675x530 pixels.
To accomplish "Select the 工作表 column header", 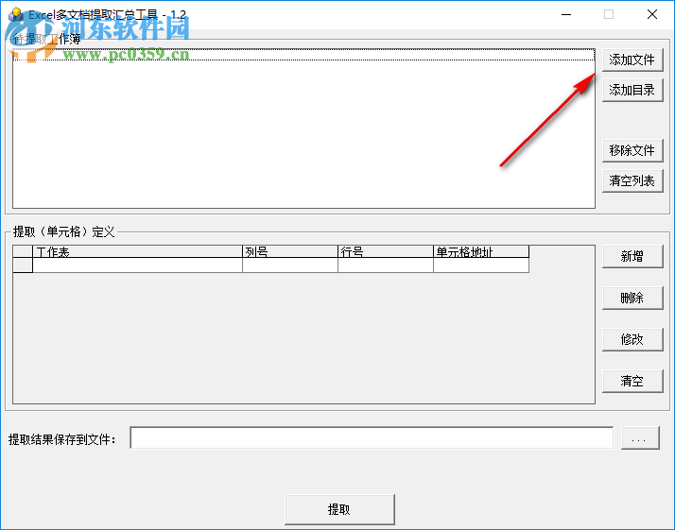I will [x=137, y=251].
